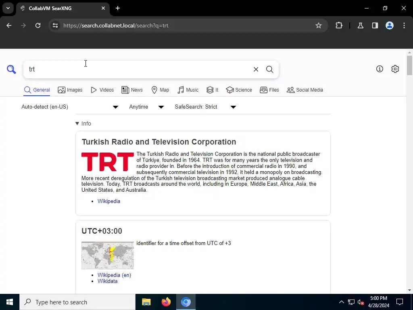Click the page vertical scrollbar thumb
Viewport: 413px width, 310px height.
(410, 65)
